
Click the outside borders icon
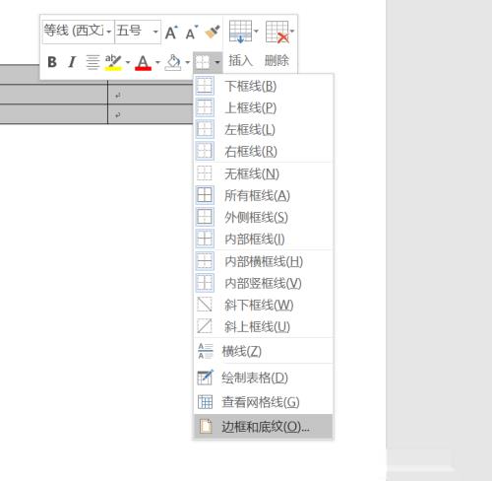click(x=205, y=217)
